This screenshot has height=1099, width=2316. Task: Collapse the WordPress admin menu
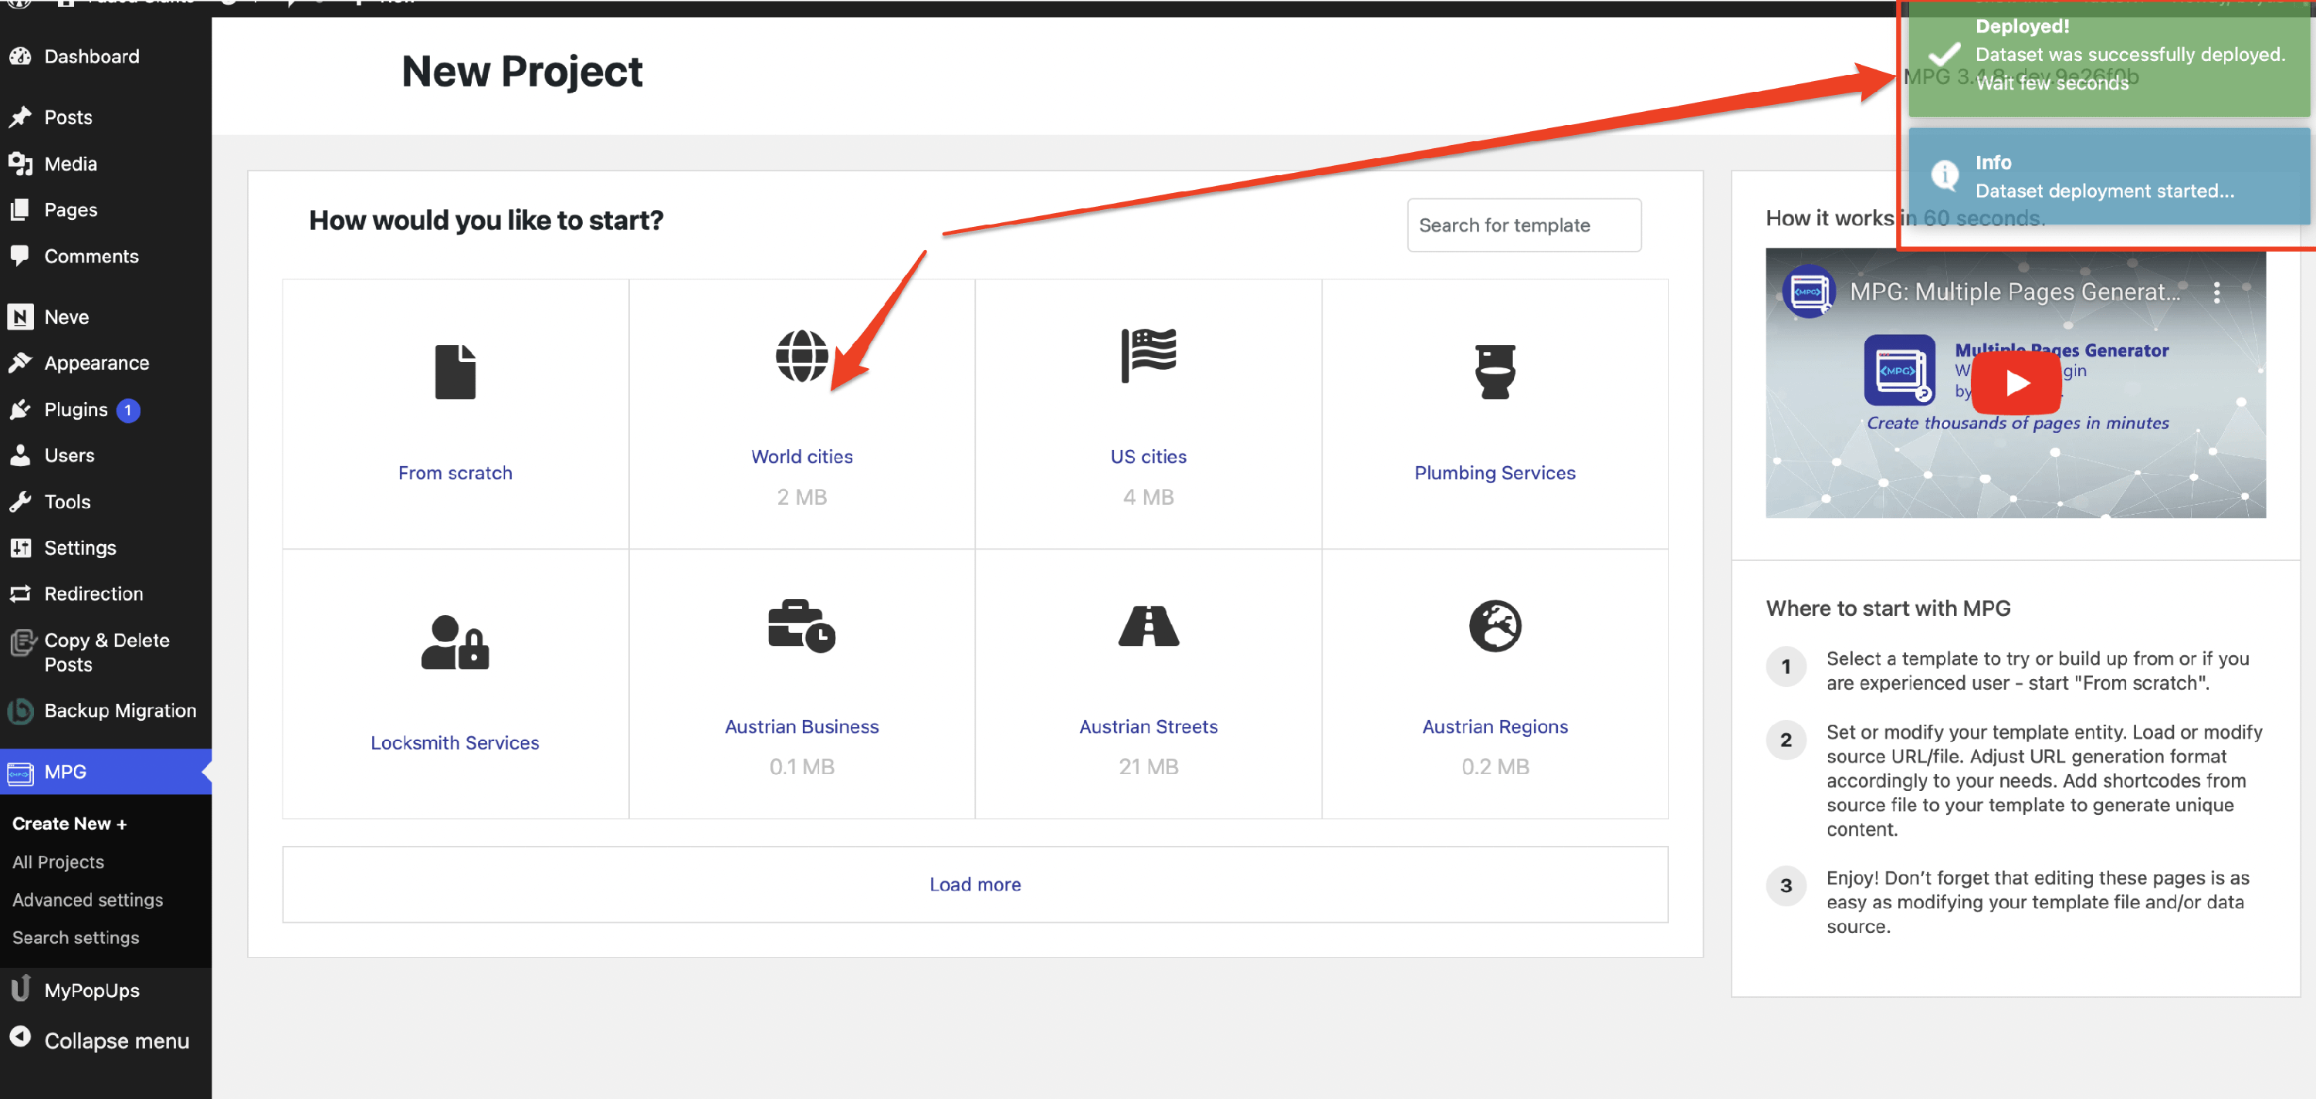tap(100, 1040)
